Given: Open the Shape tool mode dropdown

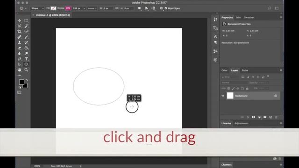Looking at the screenshot, I should pyautogui.click(x=37, y=8).
